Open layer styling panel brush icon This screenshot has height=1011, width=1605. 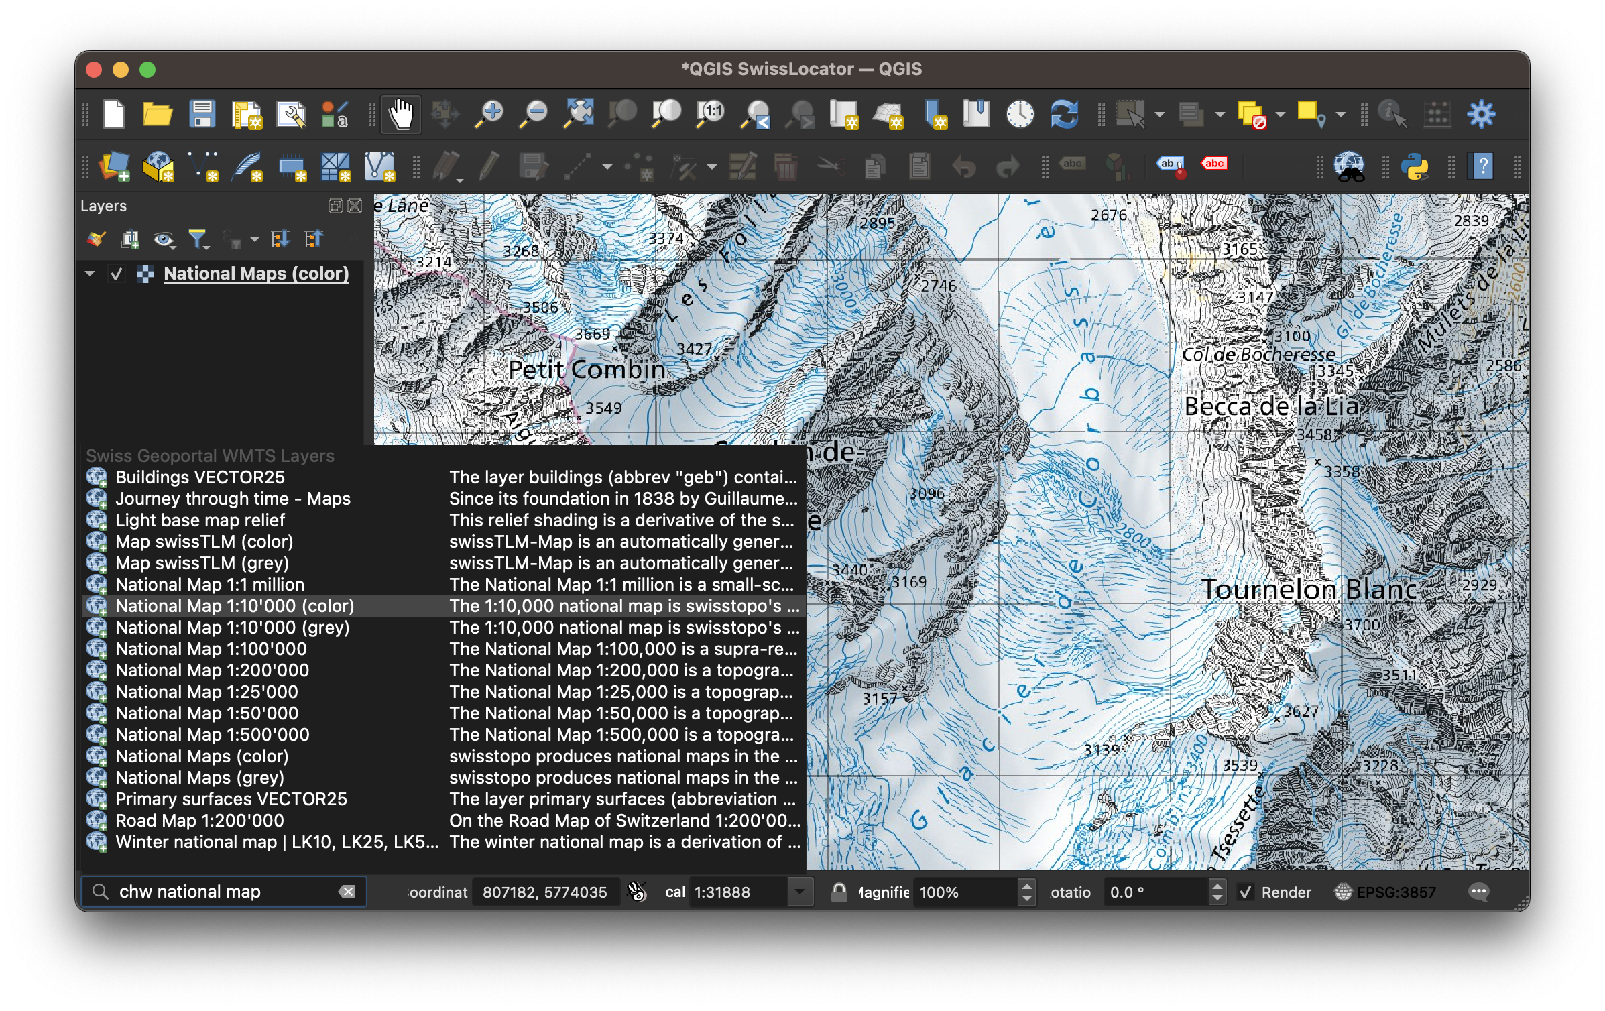97,239
